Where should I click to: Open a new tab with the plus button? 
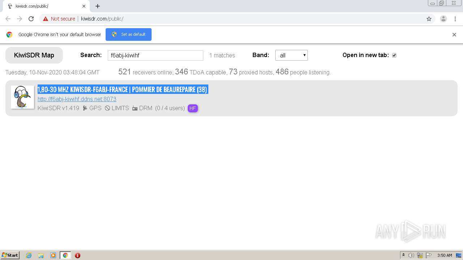tap(98, 6)
